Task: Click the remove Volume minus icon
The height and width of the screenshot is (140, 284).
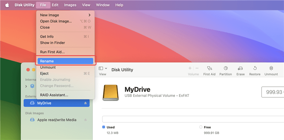Action: pos(197,68)
